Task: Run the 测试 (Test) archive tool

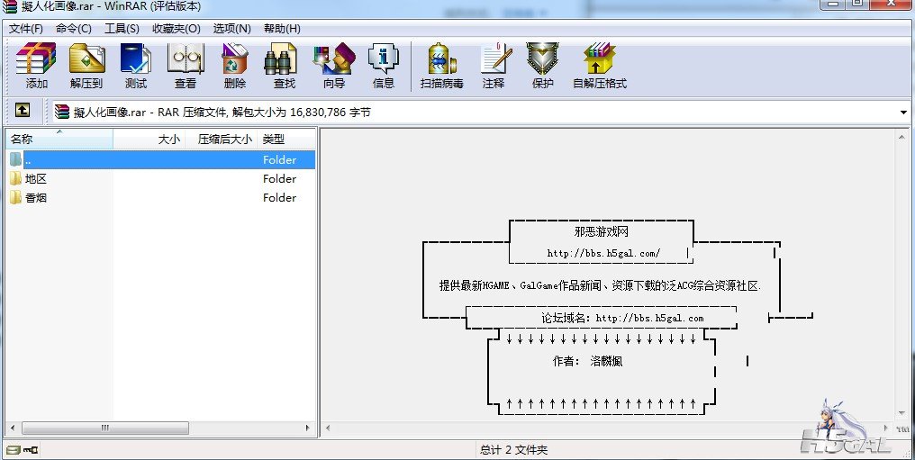Action: click(x=136, y=66)
